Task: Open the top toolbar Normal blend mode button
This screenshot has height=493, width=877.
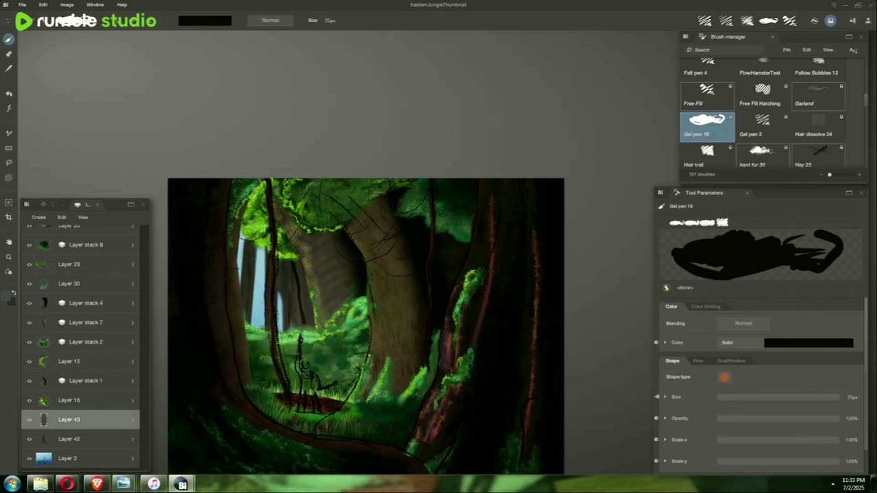Action: tap(271, 21)
